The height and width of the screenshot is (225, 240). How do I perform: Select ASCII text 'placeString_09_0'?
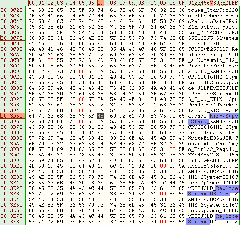pyautogui.click(x=213, y=55)
